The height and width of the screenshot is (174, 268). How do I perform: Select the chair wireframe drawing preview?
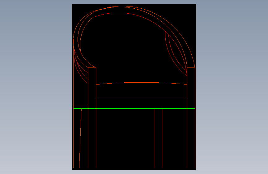[134, 87]
